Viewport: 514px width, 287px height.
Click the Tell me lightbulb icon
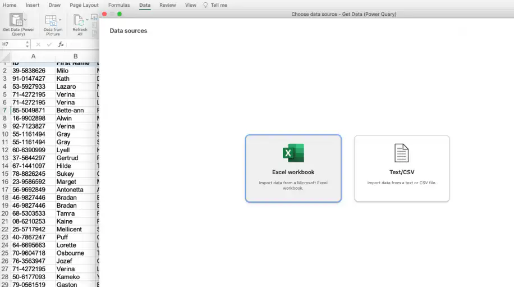[205, 5]
